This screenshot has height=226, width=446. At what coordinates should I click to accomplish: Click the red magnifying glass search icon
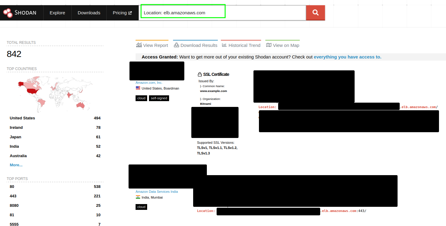click(315, 12)
